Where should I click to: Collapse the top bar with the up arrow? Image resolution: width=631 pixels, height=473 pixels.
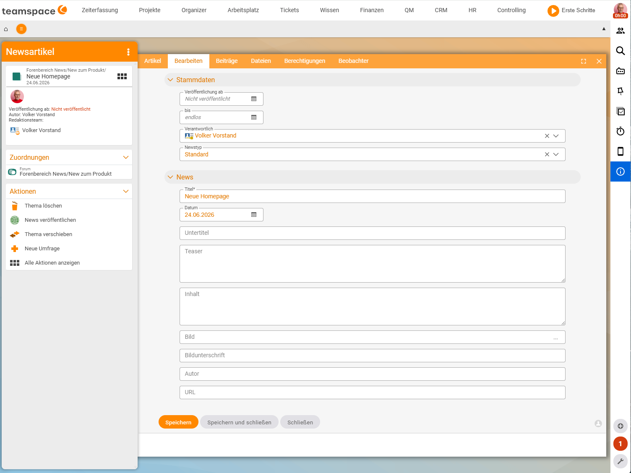click(x=604, y=29)
